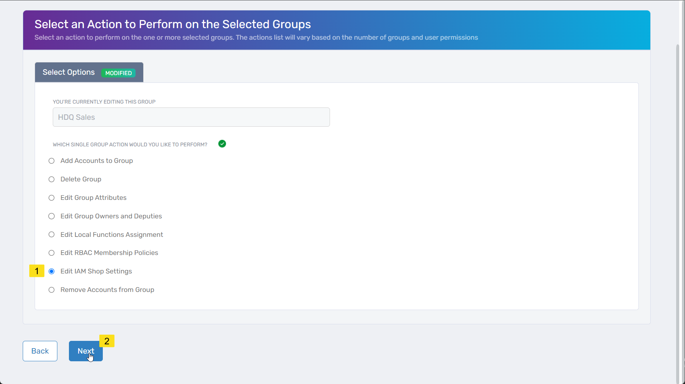Select the Edit Group Attributes radio button
Image resolution: width=685 pixels, height=384 pixels.
click(52, 198)
